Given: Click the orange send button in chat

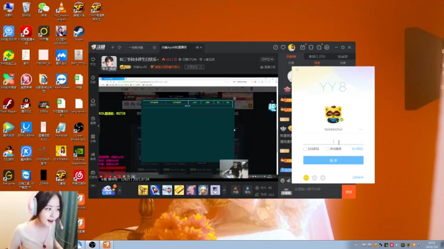Looking at the screenshot, I should pos(348,192).
